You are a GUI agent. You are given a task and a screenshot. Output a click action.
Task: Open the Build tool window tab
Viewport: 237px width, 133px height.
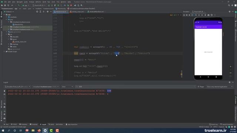click(51, 125)
